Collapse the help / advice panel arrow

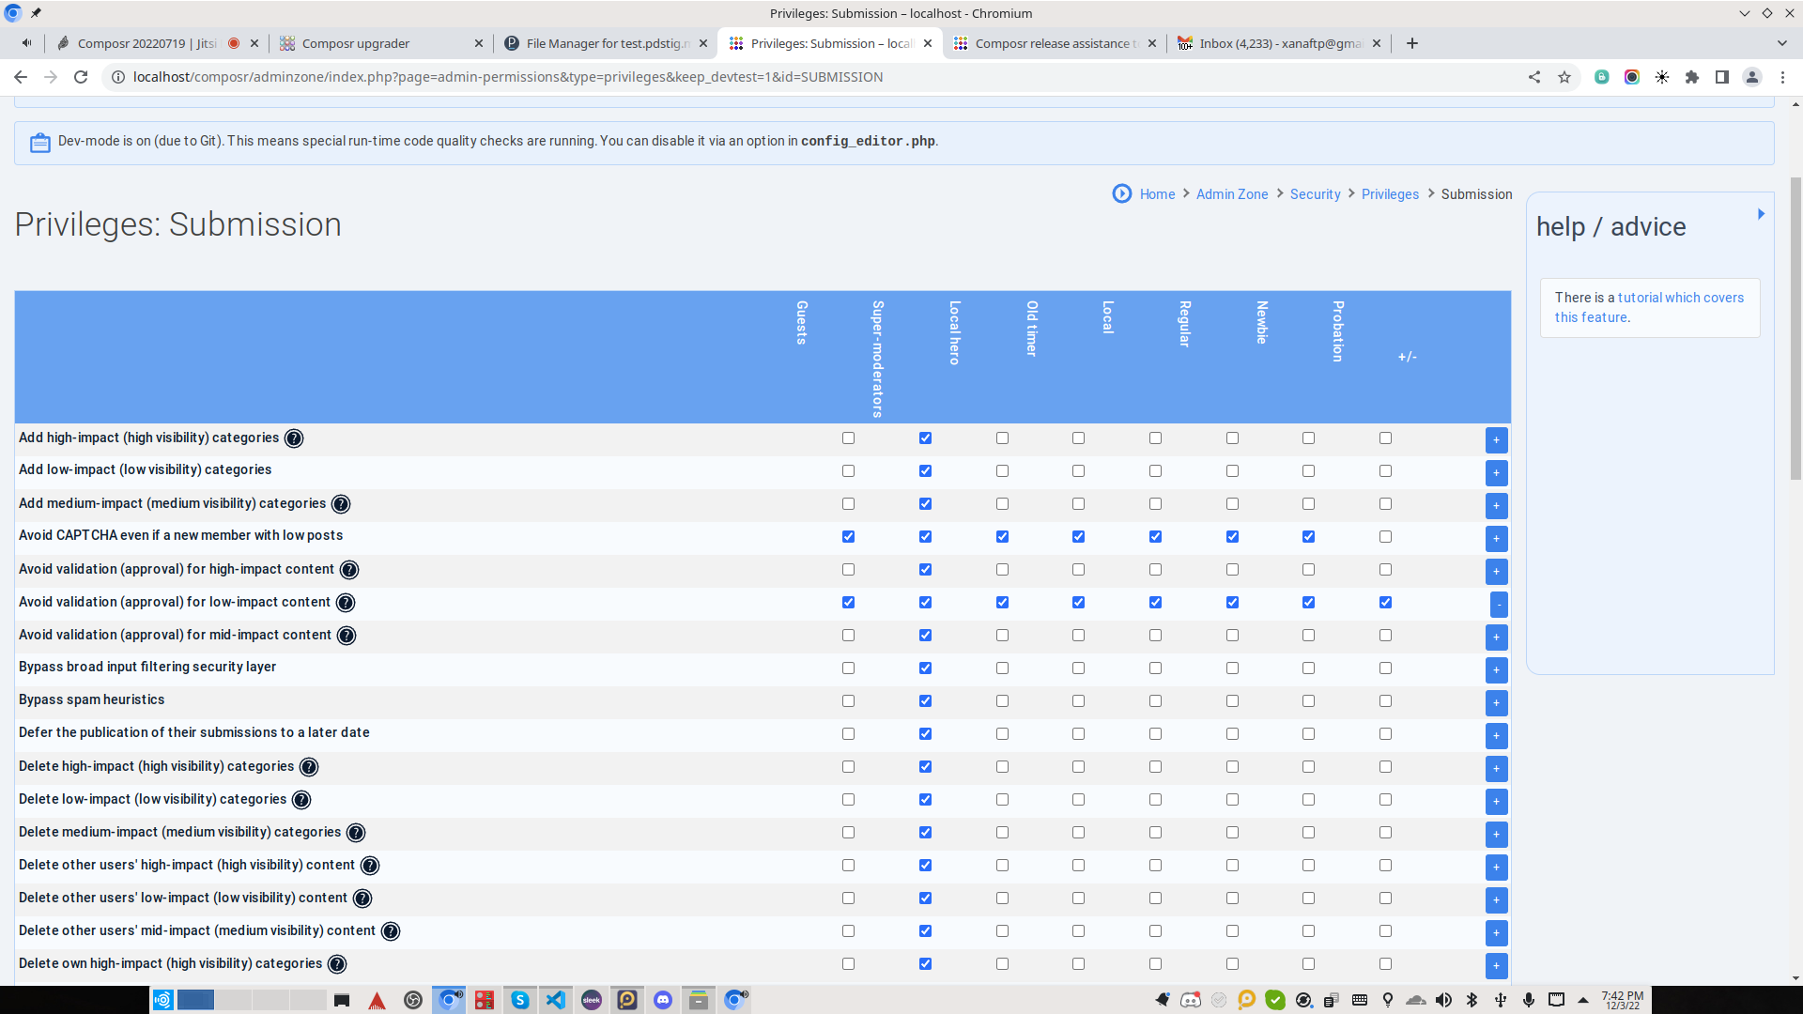tap(1761, 214)
